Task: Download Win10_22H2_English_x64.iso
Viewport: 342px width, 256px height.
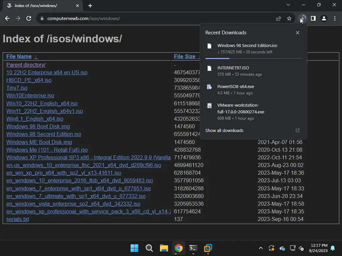Action: point(42,103)
